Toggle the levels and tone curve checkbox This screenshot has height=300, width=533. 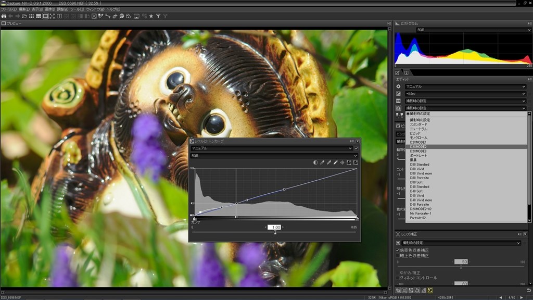(357, 148)
